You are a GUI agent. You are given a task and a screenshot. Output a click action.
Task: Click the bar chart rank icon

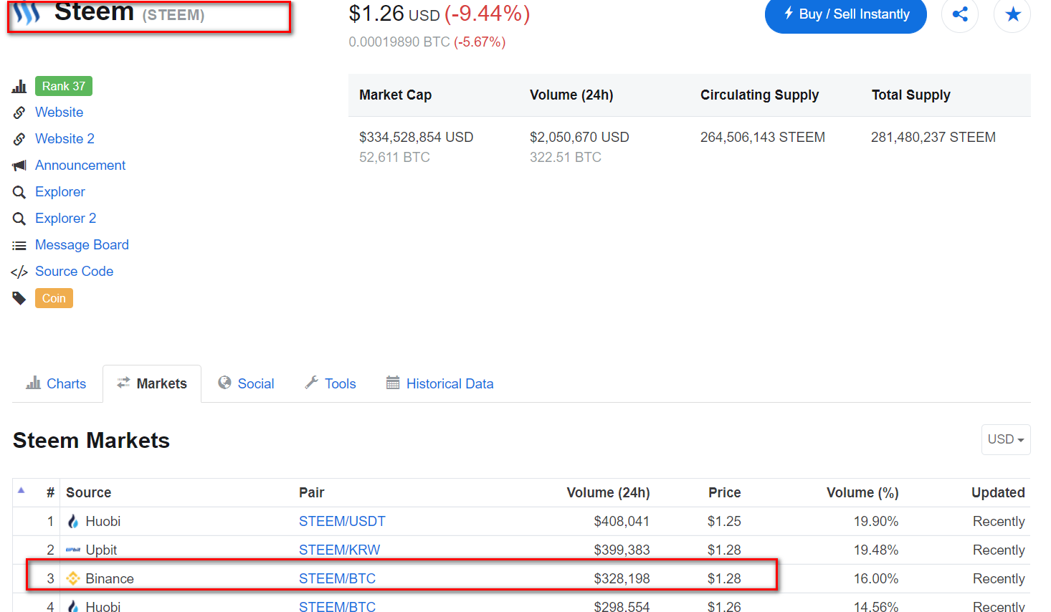click(19, 86)
